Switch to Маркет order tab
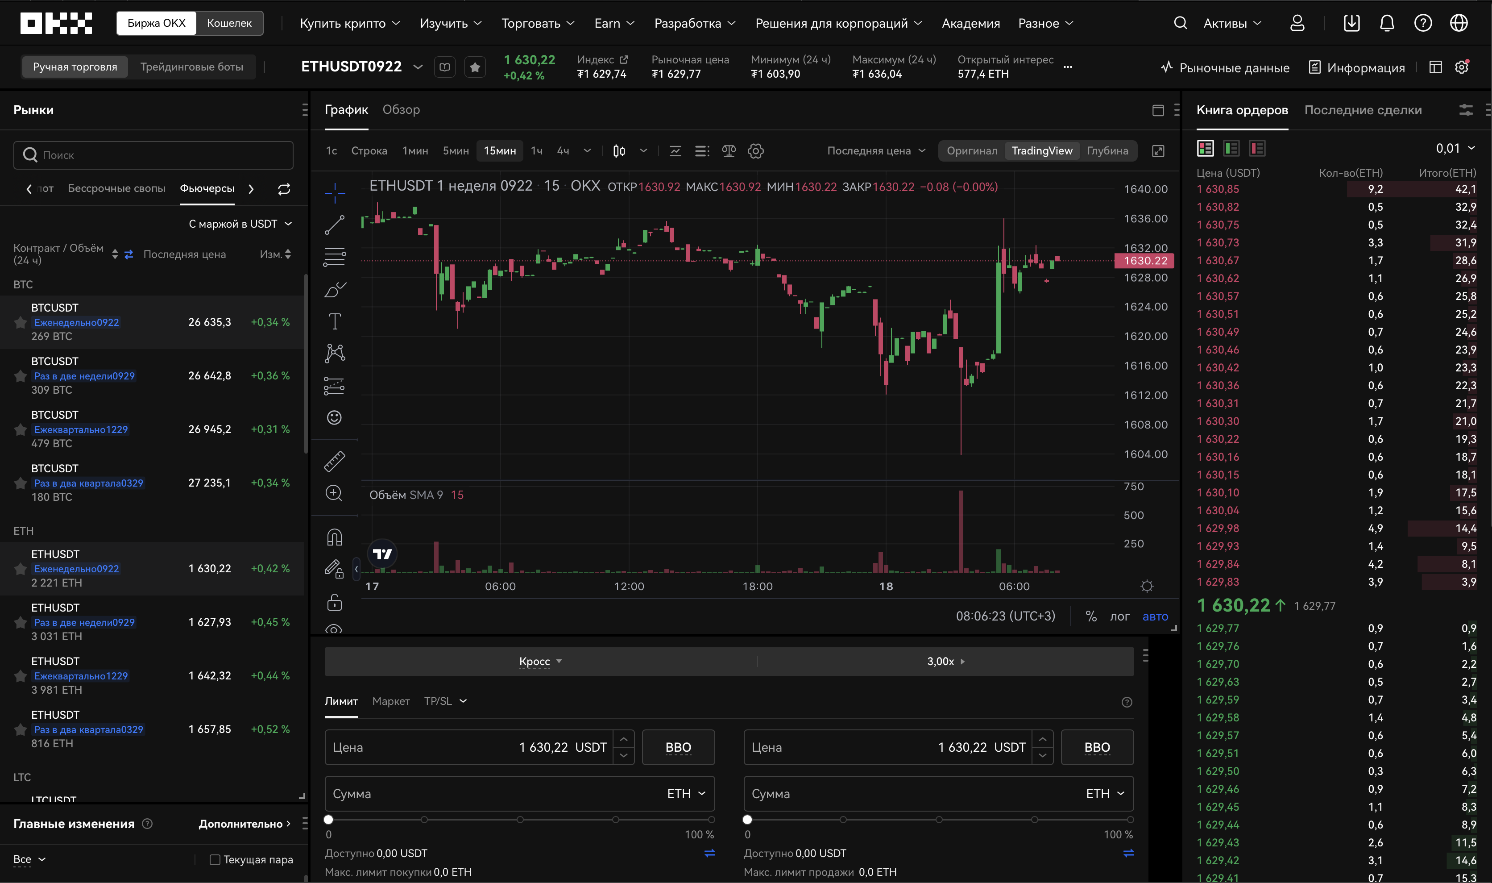This screenshot has height=883, width=1492. pos(391,701)
